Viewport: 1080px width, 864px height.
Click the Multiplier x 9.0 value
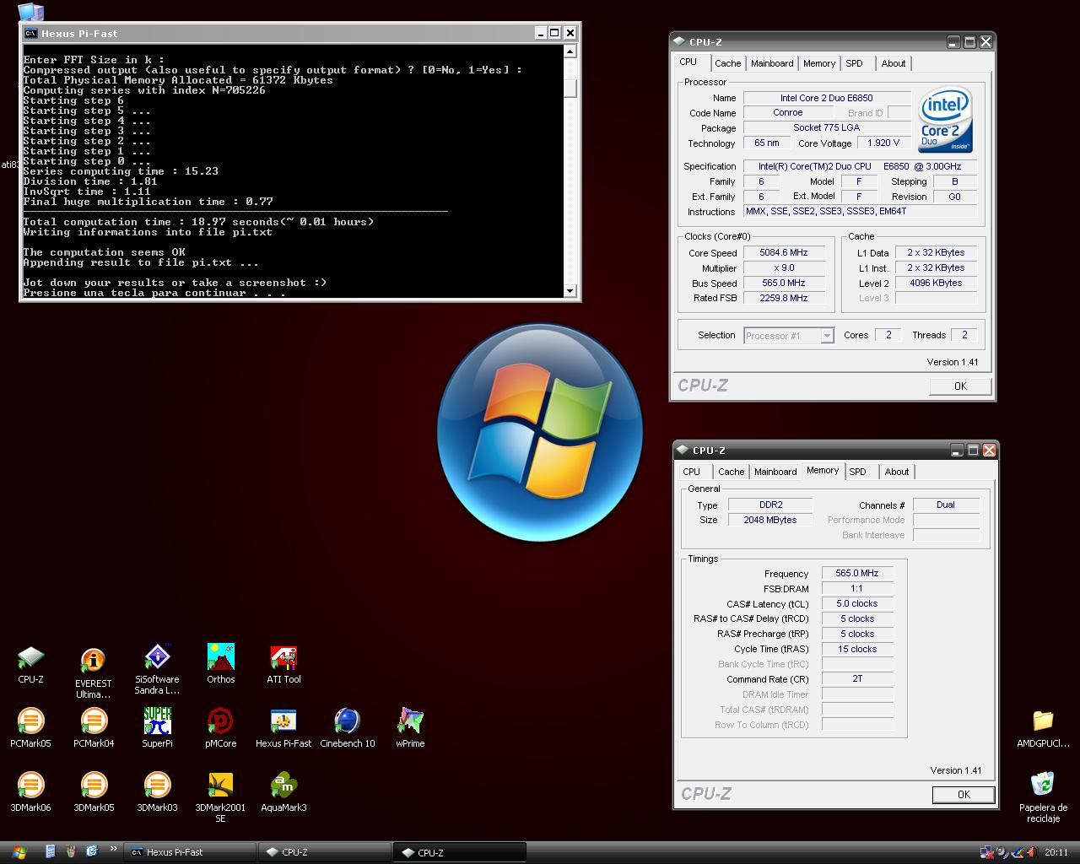point(784,267)
